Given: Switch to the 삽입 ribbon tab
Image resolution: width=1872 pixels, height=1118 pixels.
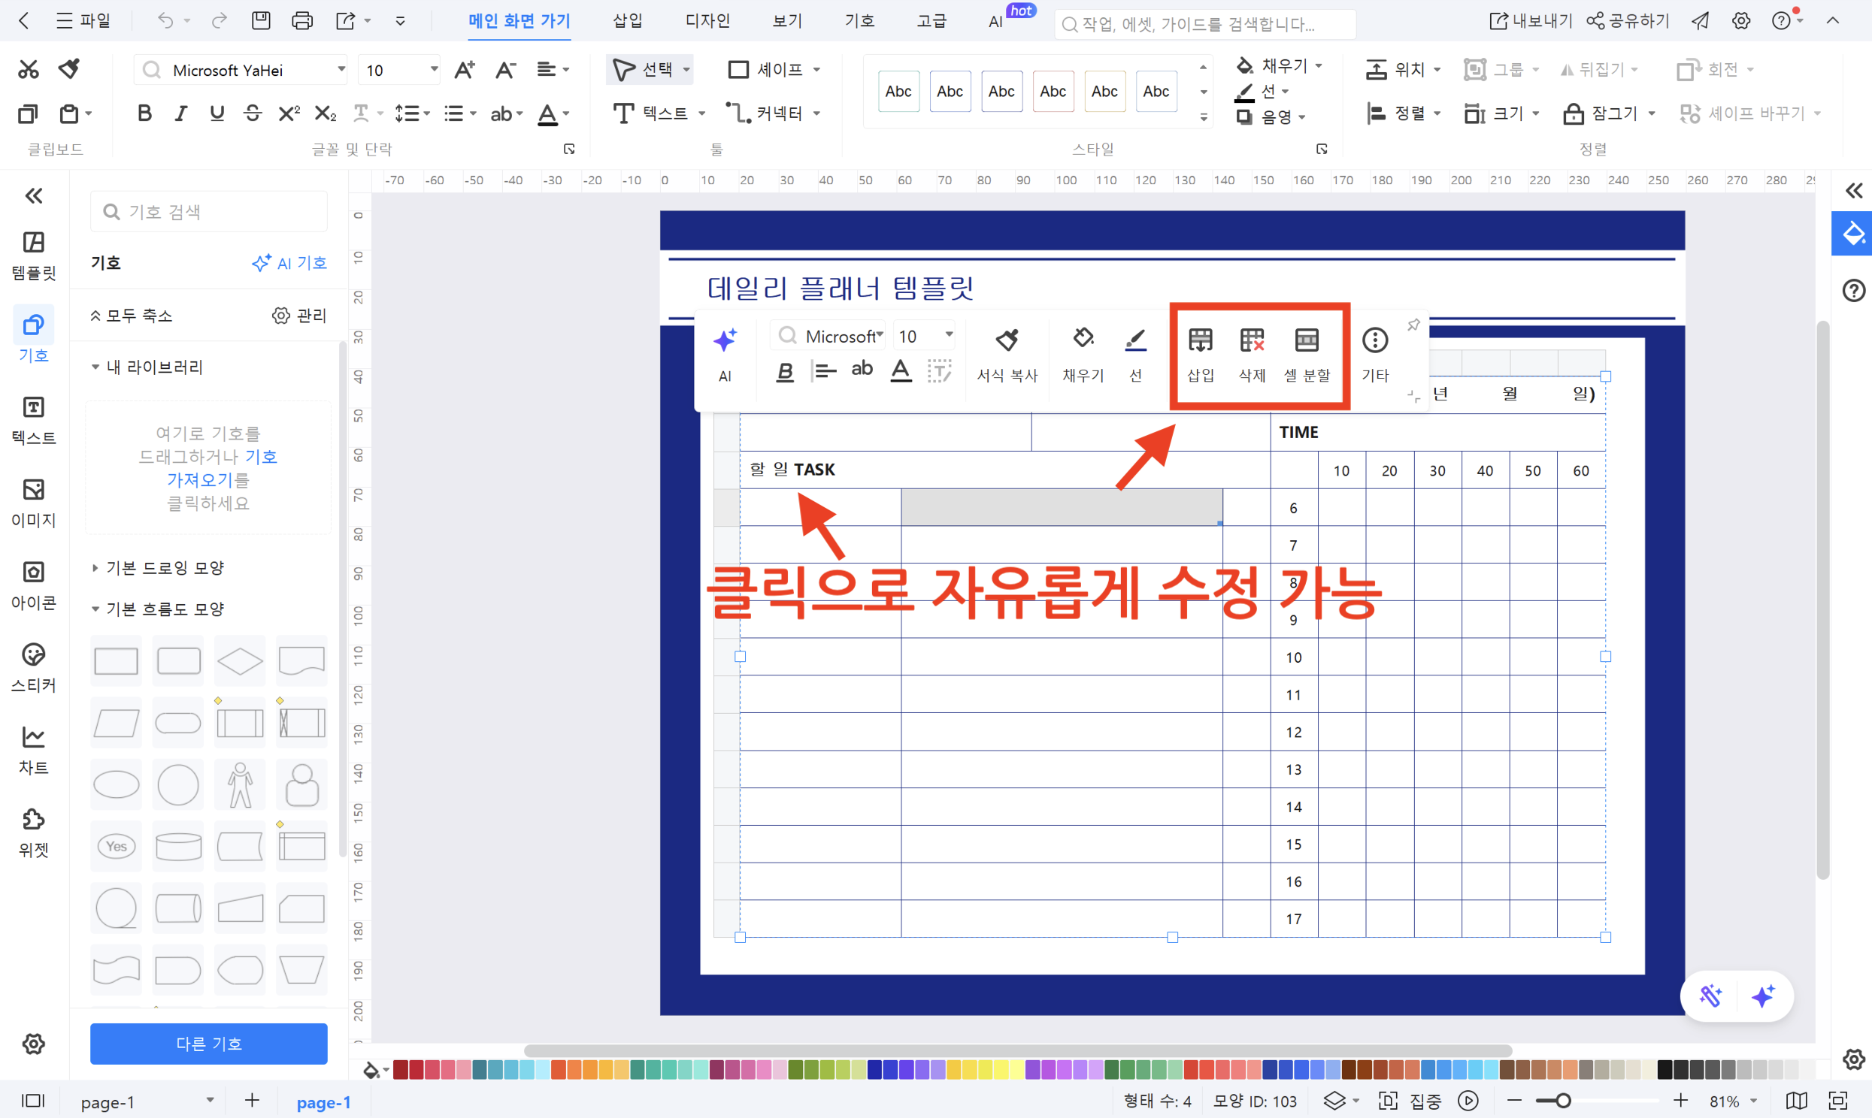Looking at the screenshot, I should 626,20.
